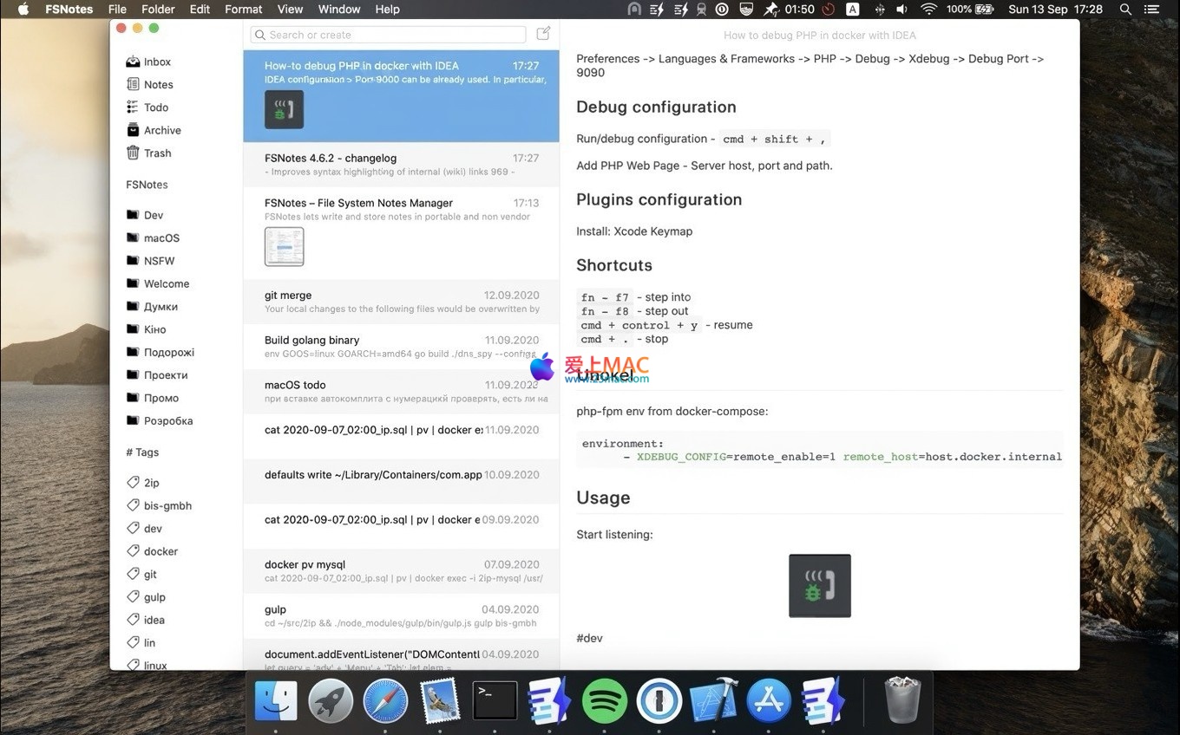Click the Search or create field

point(389,35)
